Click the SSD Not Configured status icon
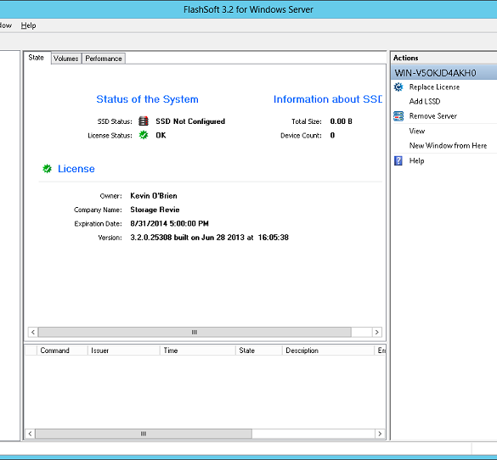 144,121
